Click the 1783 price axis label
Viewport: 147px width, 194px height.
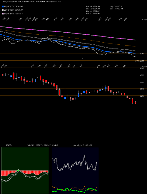pos(142,54)
